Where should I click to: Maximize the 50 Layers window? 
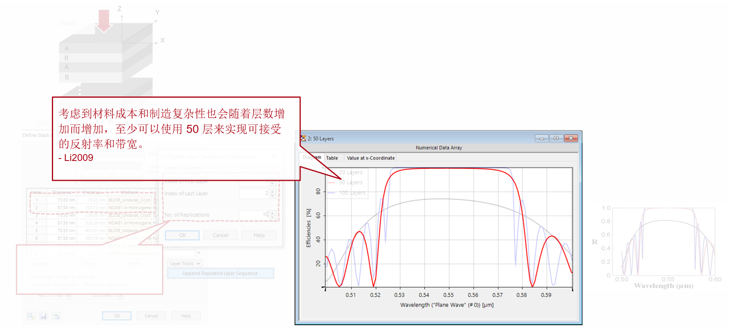point(556,138)
